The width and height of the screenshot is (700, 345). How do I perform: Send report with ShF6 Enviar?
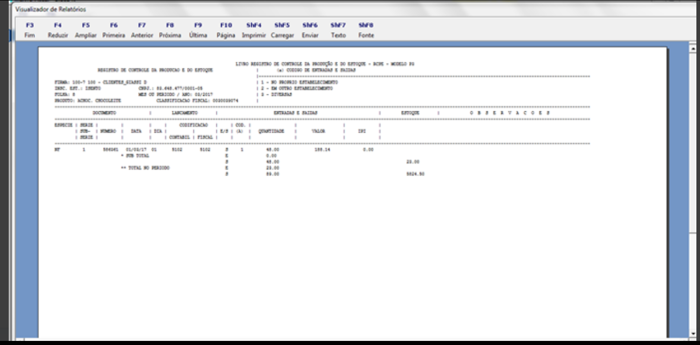[x=310, y=30]
